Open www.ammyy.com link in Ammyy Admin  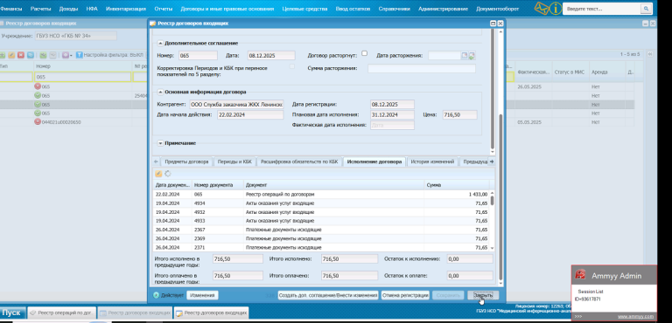coord(635,317)
